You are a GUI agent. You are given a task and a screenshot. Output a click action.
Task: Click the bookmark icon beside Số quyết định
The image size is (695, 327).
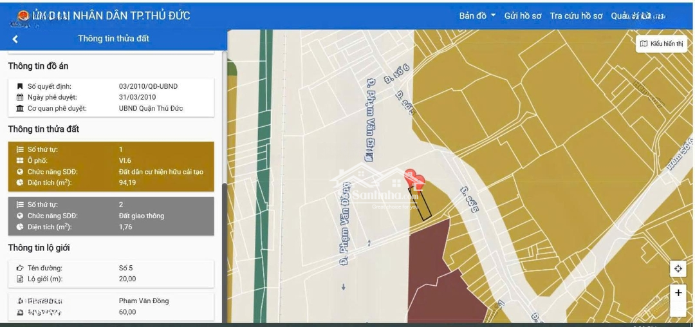click(x=20, y=86)
